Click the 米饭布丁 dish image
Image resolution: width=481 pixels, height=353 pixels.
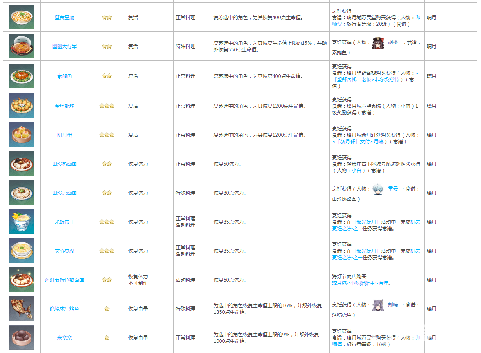(22, 222)
